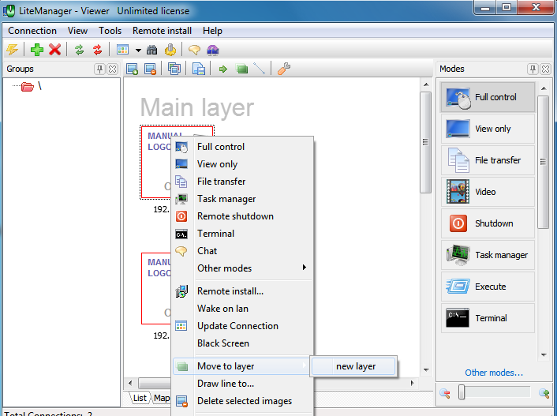This screenshot has width=557, height=416.
Task: Click the binoculars search icon
Action: pos(152,50)
